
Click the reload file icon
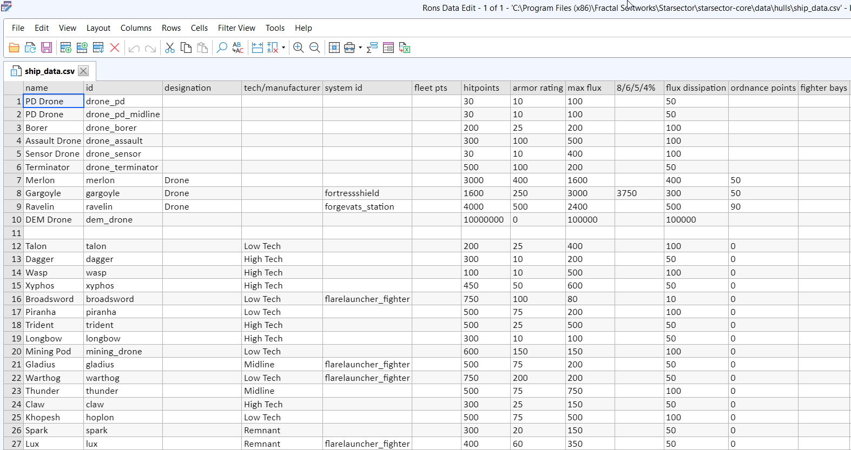pos(30,48)
